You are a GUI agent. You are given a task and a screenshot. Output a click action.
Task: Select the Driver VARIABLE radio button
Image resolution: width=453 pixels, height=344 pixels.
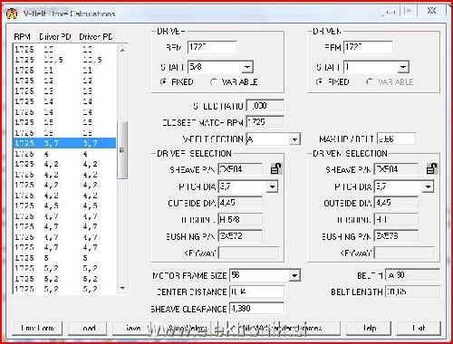(x=214, y=81)
